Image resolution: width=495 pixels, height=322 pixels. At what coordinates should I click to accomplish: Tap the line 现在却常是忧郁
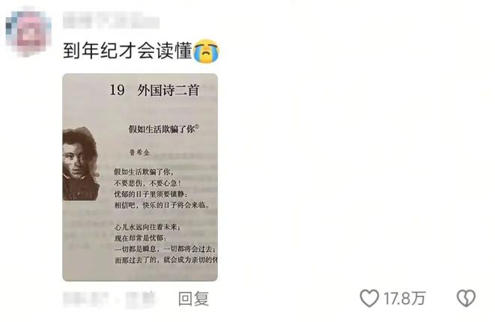click(140, 238)
